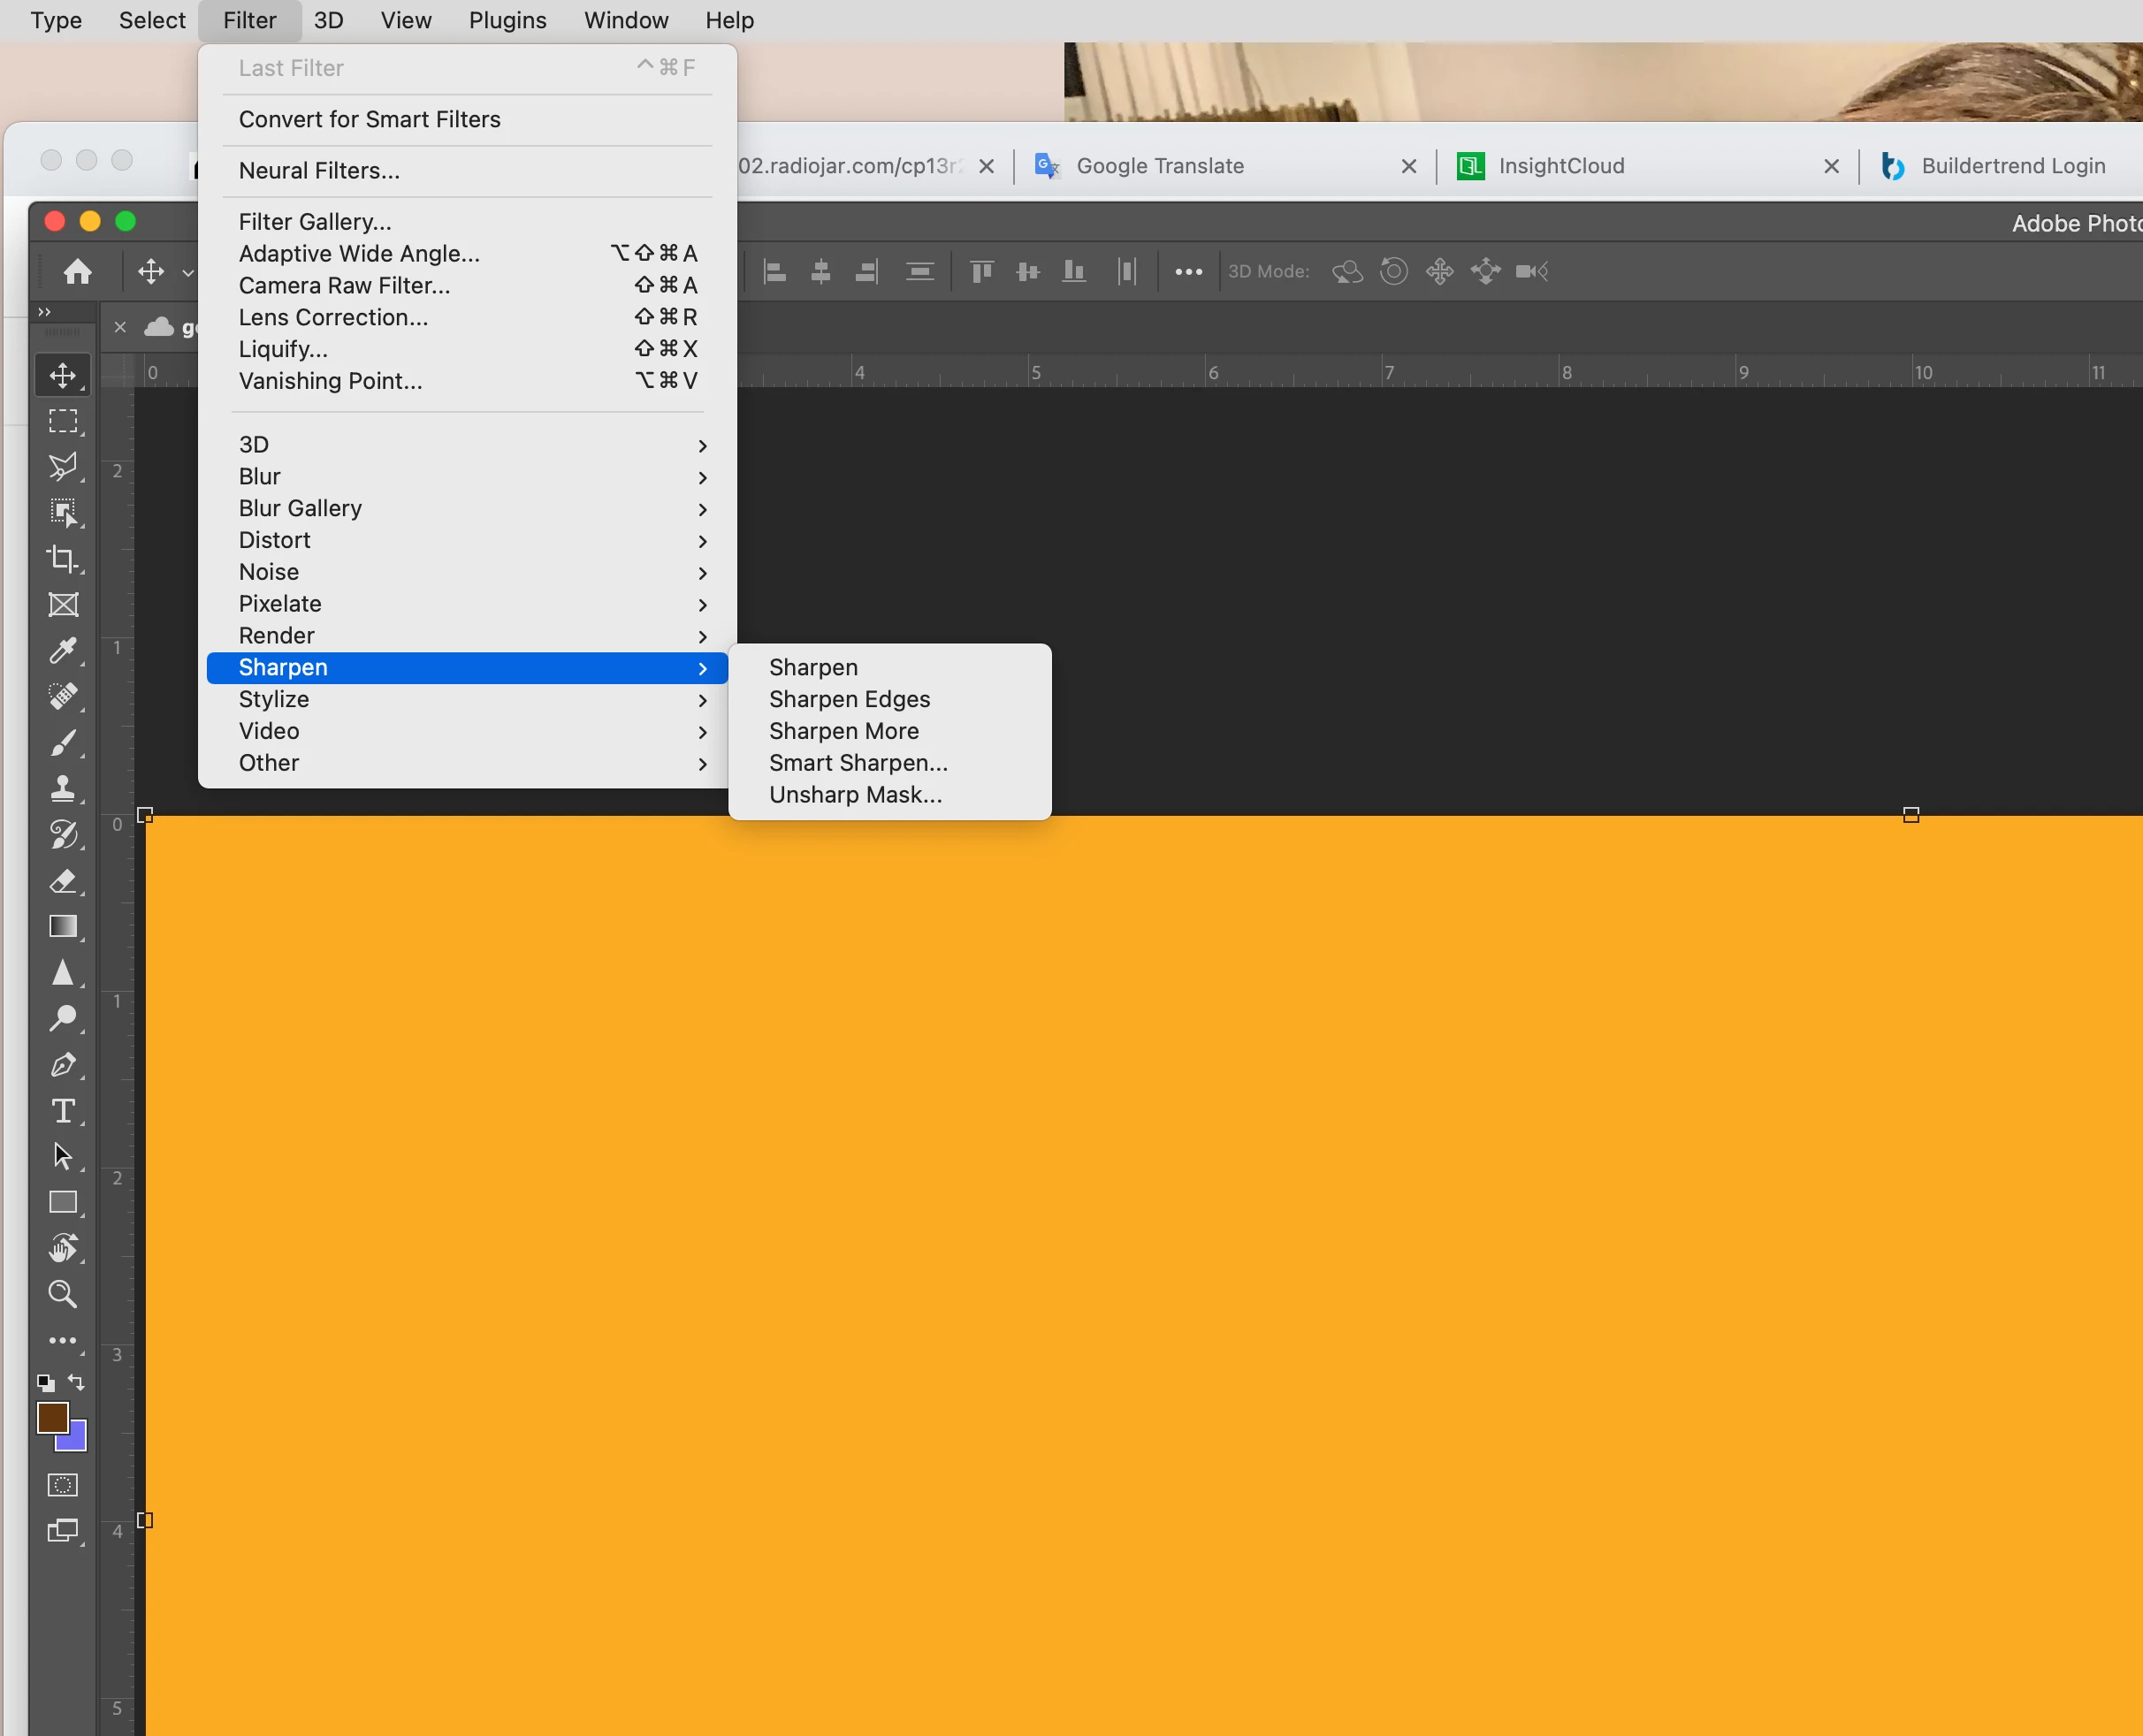Select the Gradient tool

pyautogui.click(x=63, y=927)
